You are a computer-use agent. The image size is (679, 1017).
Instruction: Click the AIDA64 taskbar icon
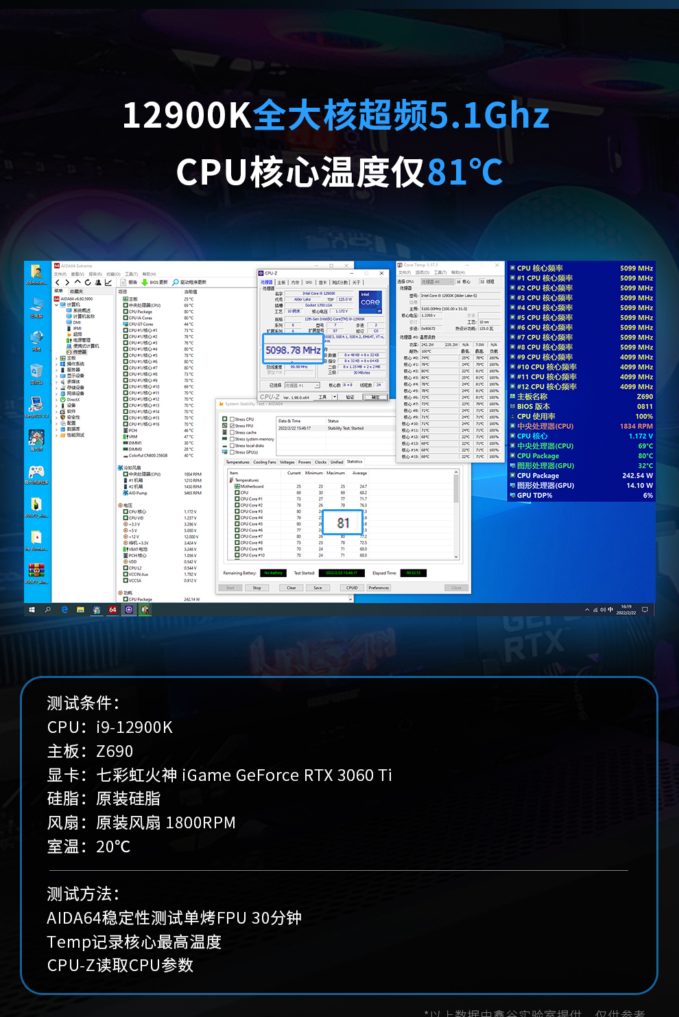tap(112, 609)
